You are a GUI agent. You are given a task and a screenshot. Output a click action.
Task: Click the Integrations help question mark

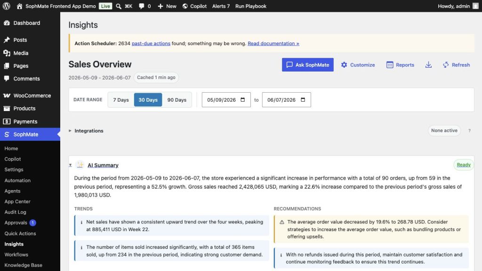tap(469, 131)
